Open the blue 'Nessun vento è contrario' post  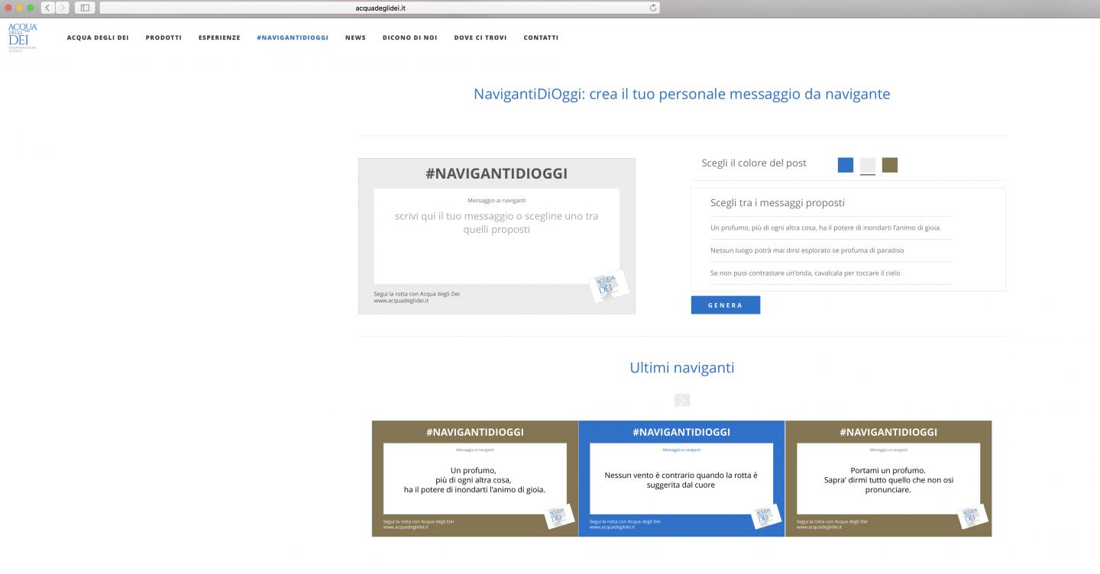point(681,479)
